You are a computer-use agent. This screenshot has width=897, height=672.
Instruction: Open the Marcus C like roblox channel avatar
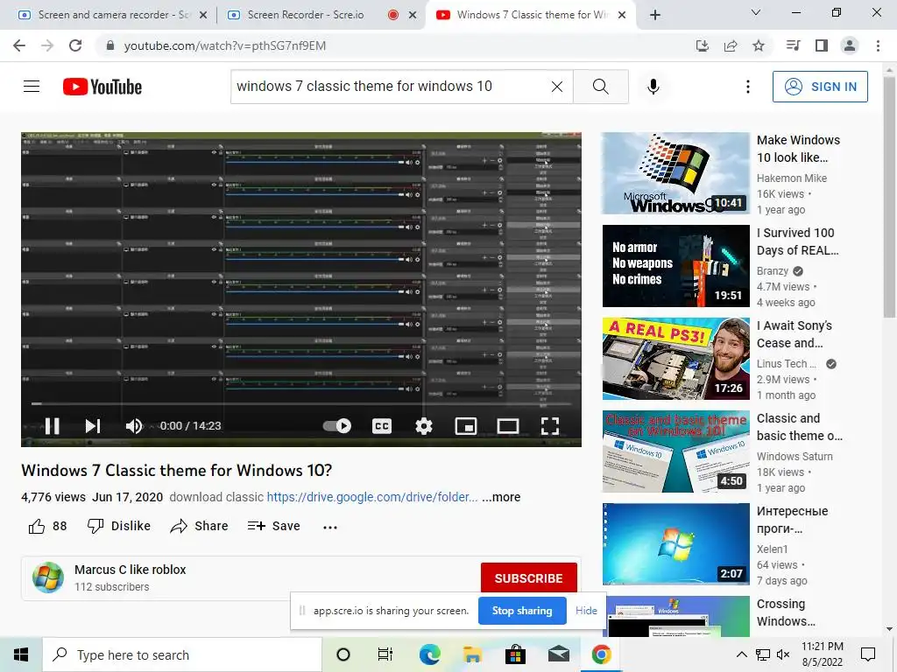click(x=48, y=577)
